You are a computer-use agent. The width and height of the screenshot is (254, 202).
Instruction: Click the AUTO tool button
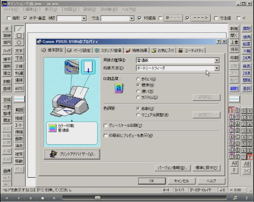click(19, 88)
